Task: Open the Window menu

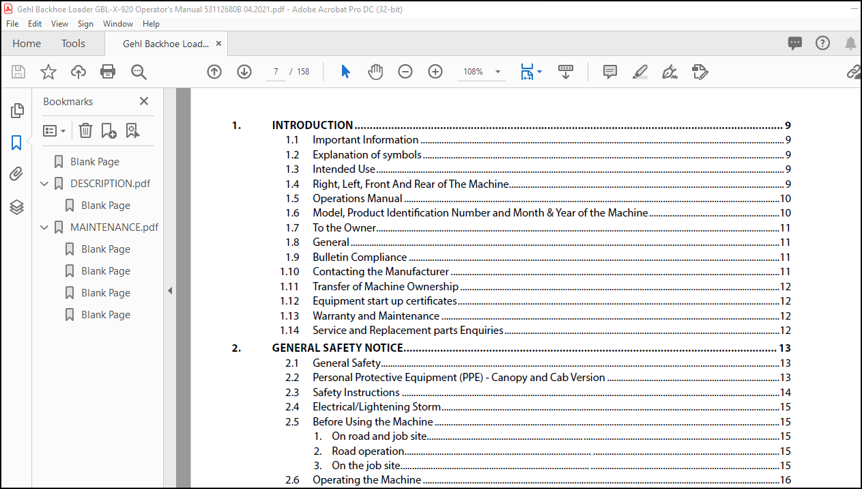Action: coord(118,23)
